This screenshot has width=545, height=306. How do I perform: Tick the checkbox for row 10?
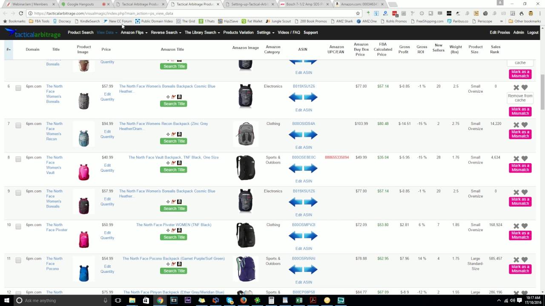coord(18,227)
